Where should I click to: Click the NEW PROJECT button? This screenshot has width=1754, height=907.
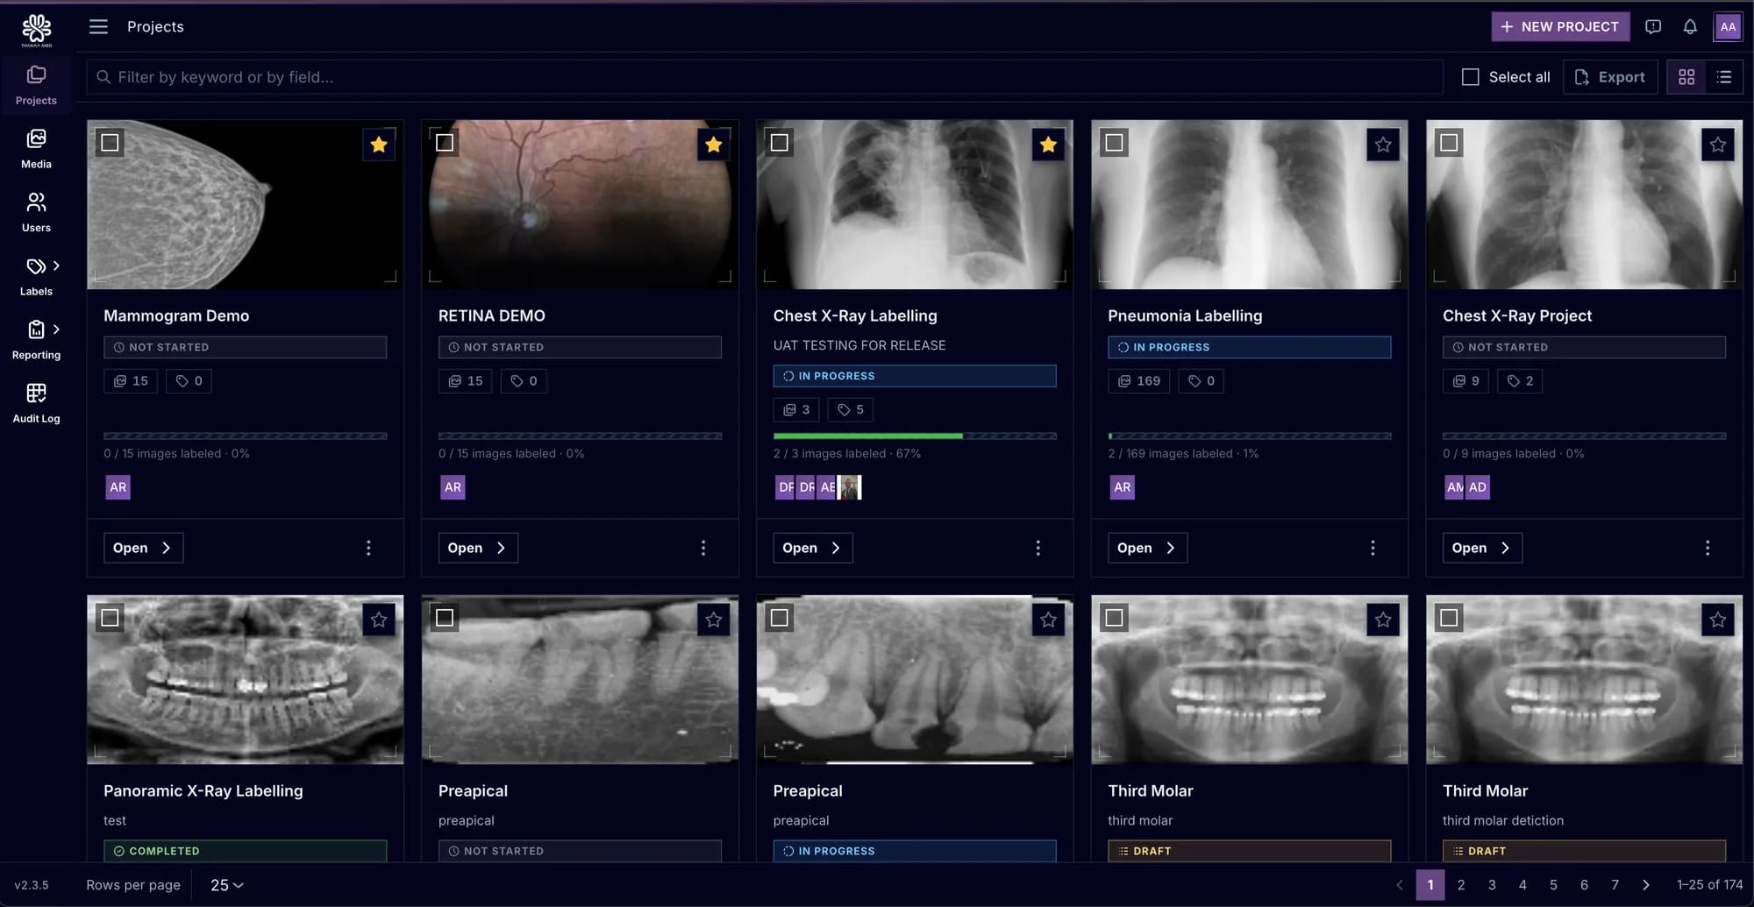1560,26
